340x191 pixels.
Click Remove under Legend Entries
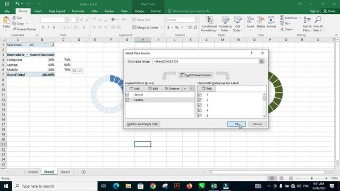coord(172,89)
